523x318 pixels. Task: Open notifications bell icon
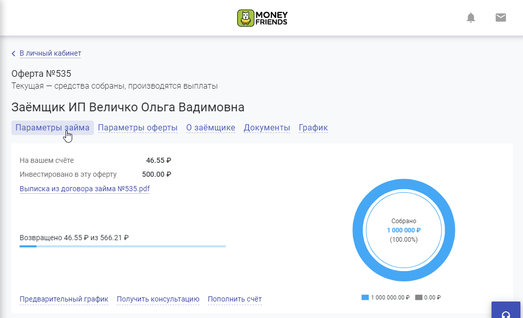(x=470, y=18)
